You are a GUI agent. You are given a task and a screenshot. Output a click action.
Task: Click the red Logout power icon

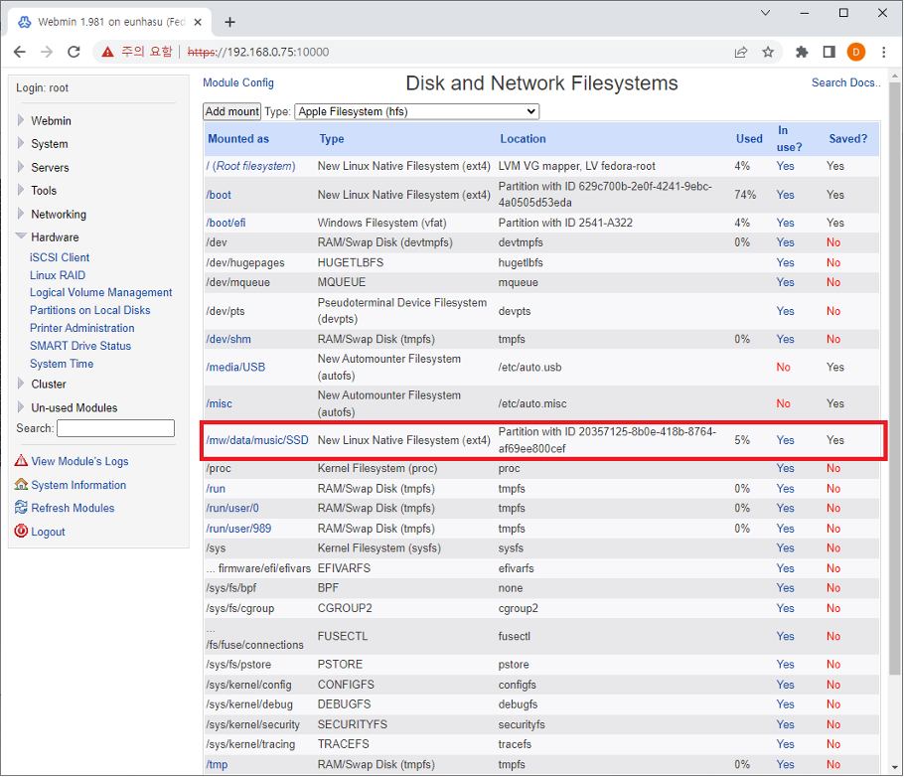(22, 532)
